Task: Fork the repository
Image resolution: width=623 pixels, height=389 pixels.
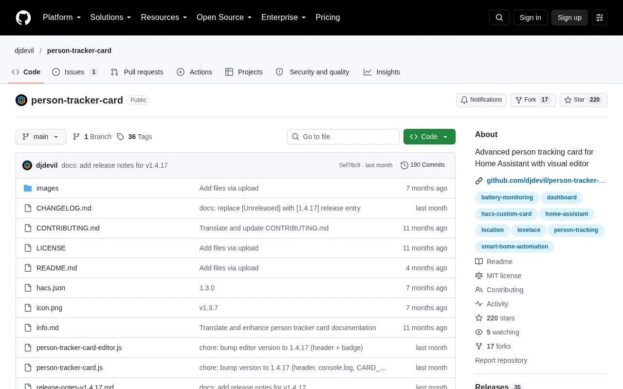Action: (533, 100)
